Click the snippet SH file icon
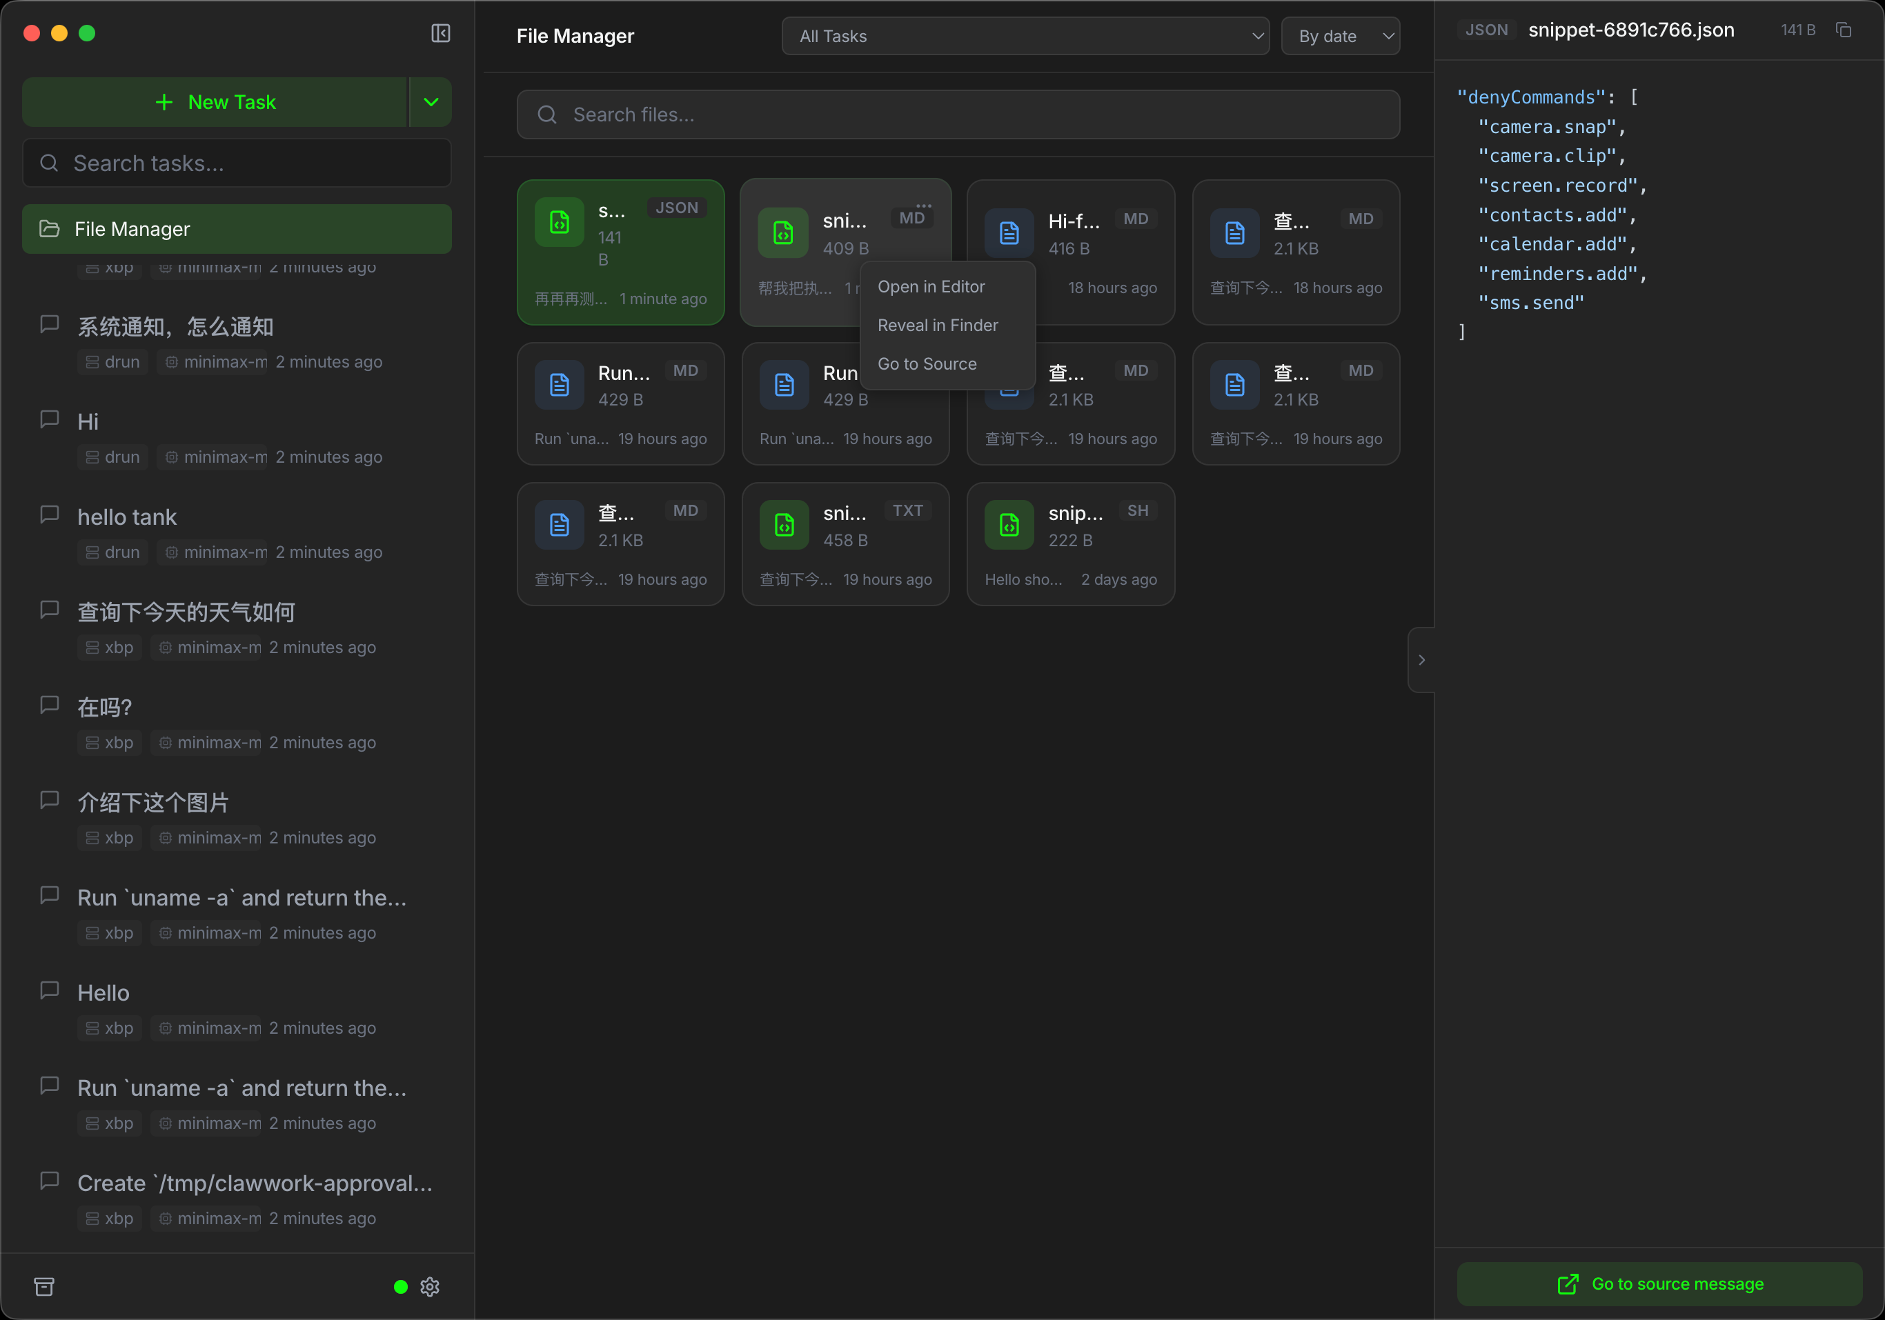This screenshot has width=1885, height=1320. [1009, 525]
